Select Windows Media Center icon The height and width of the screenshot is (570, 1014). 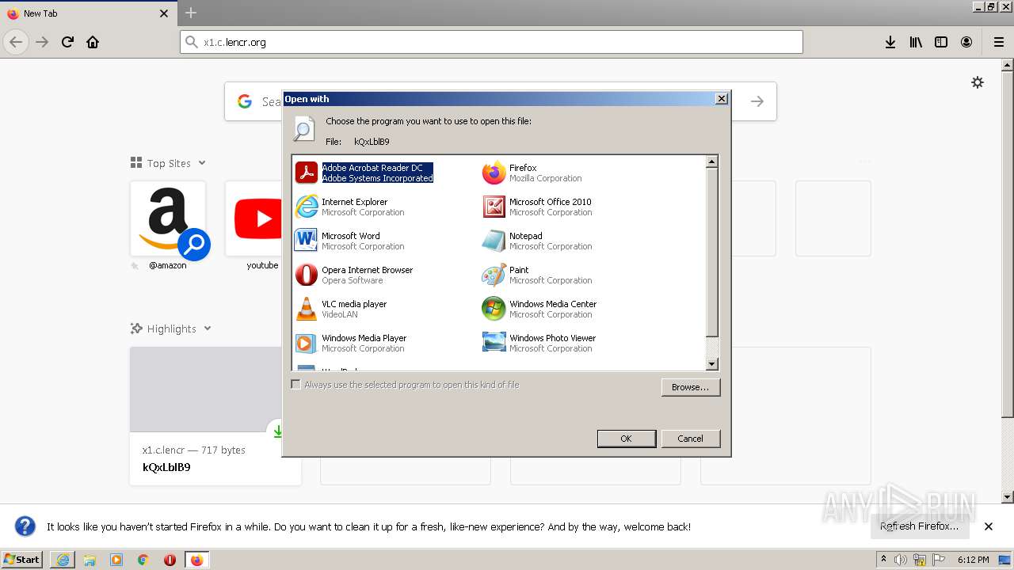[x=494, y=309]
